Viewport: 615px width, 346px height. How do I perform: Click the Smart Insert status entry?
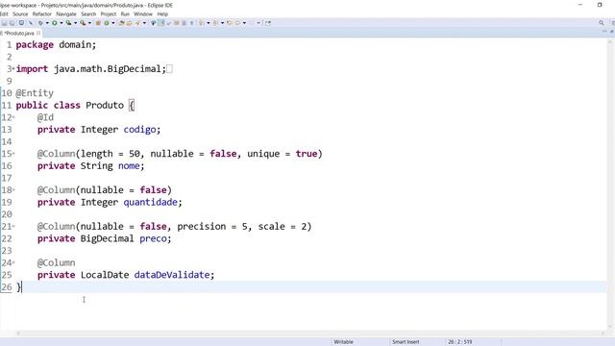tap(406, 342)
